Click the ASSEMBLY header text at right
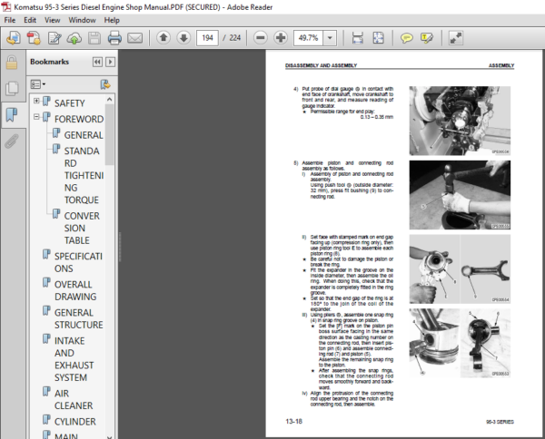The image size is (545, 439). pos(501,65)
